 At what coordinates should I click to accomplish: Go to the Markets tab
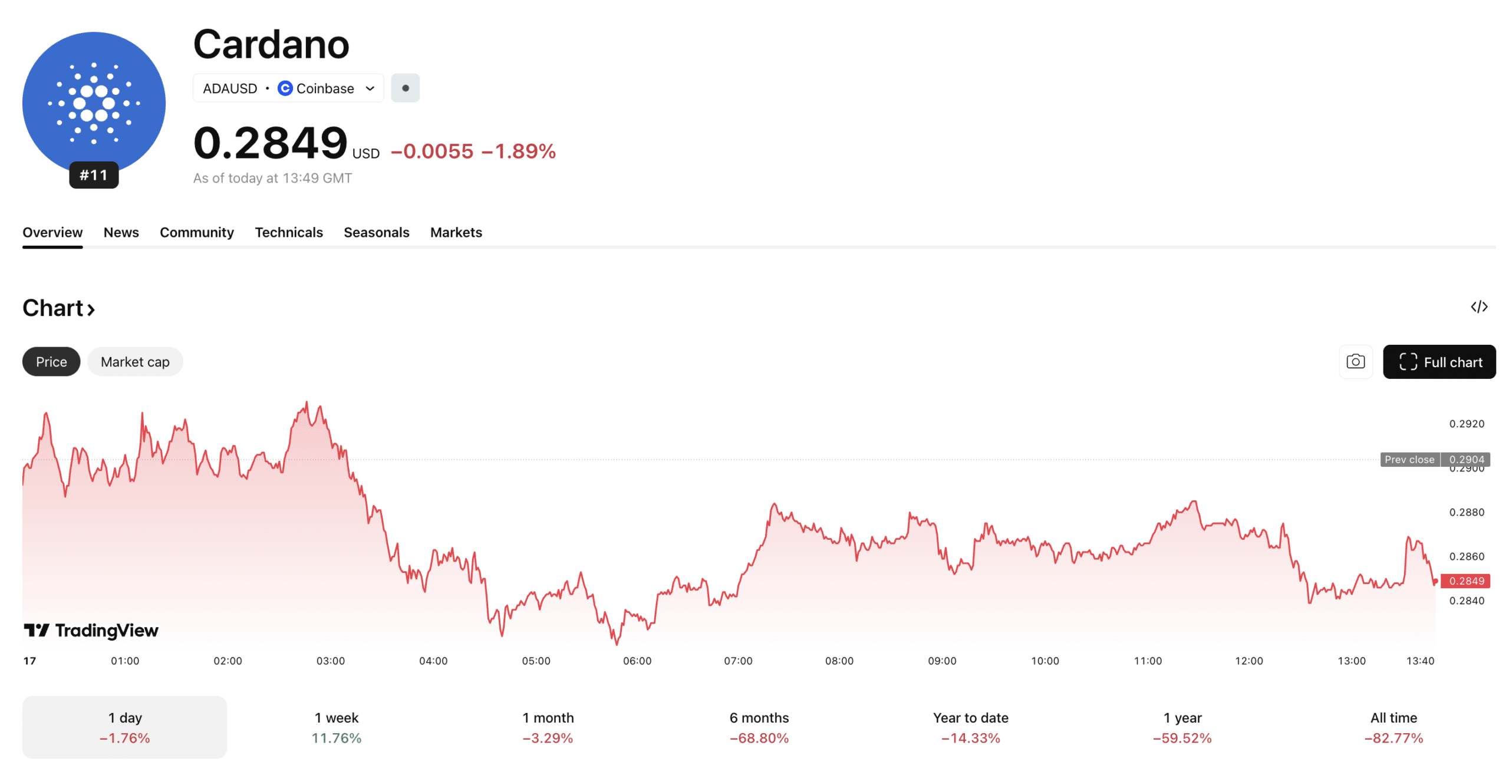456,232
